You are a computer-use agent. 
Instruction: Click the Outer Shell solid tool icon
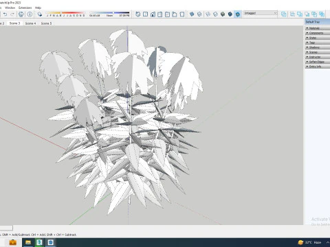(x=284, y=14)
